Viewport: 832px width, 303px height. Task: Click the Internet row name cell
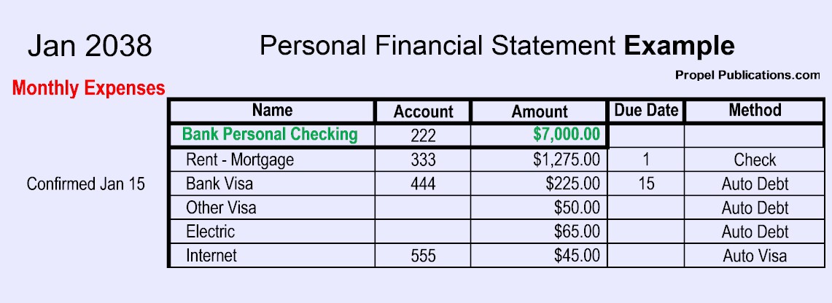211,256
